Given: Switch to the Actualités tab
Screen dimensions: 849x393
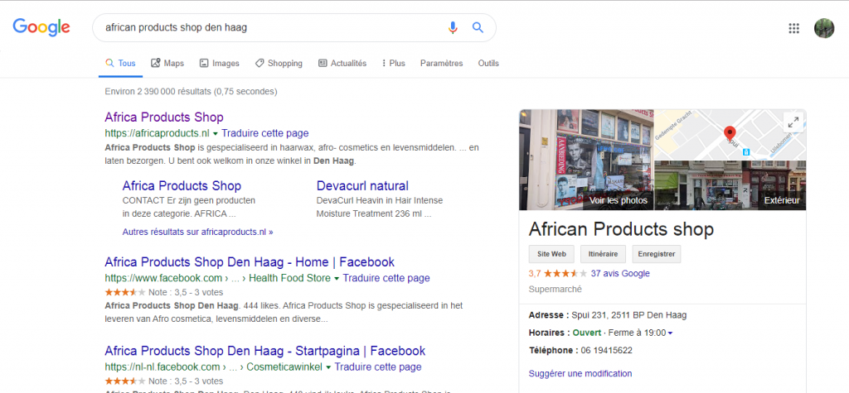Looking at the screenshot, I should tap(342, 63).
